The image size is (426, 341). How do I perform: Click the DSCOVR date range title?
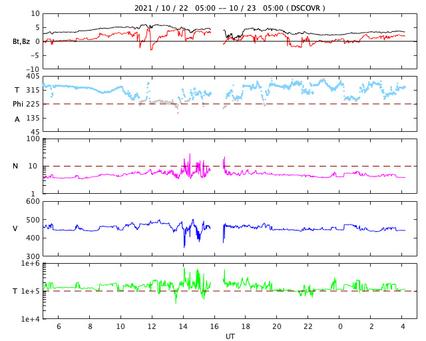(230, 8)
